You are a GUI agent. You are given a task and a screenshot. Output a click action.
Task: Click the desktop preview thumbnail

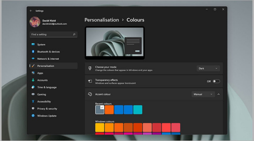pyautogui.click(x=115, y=43)
